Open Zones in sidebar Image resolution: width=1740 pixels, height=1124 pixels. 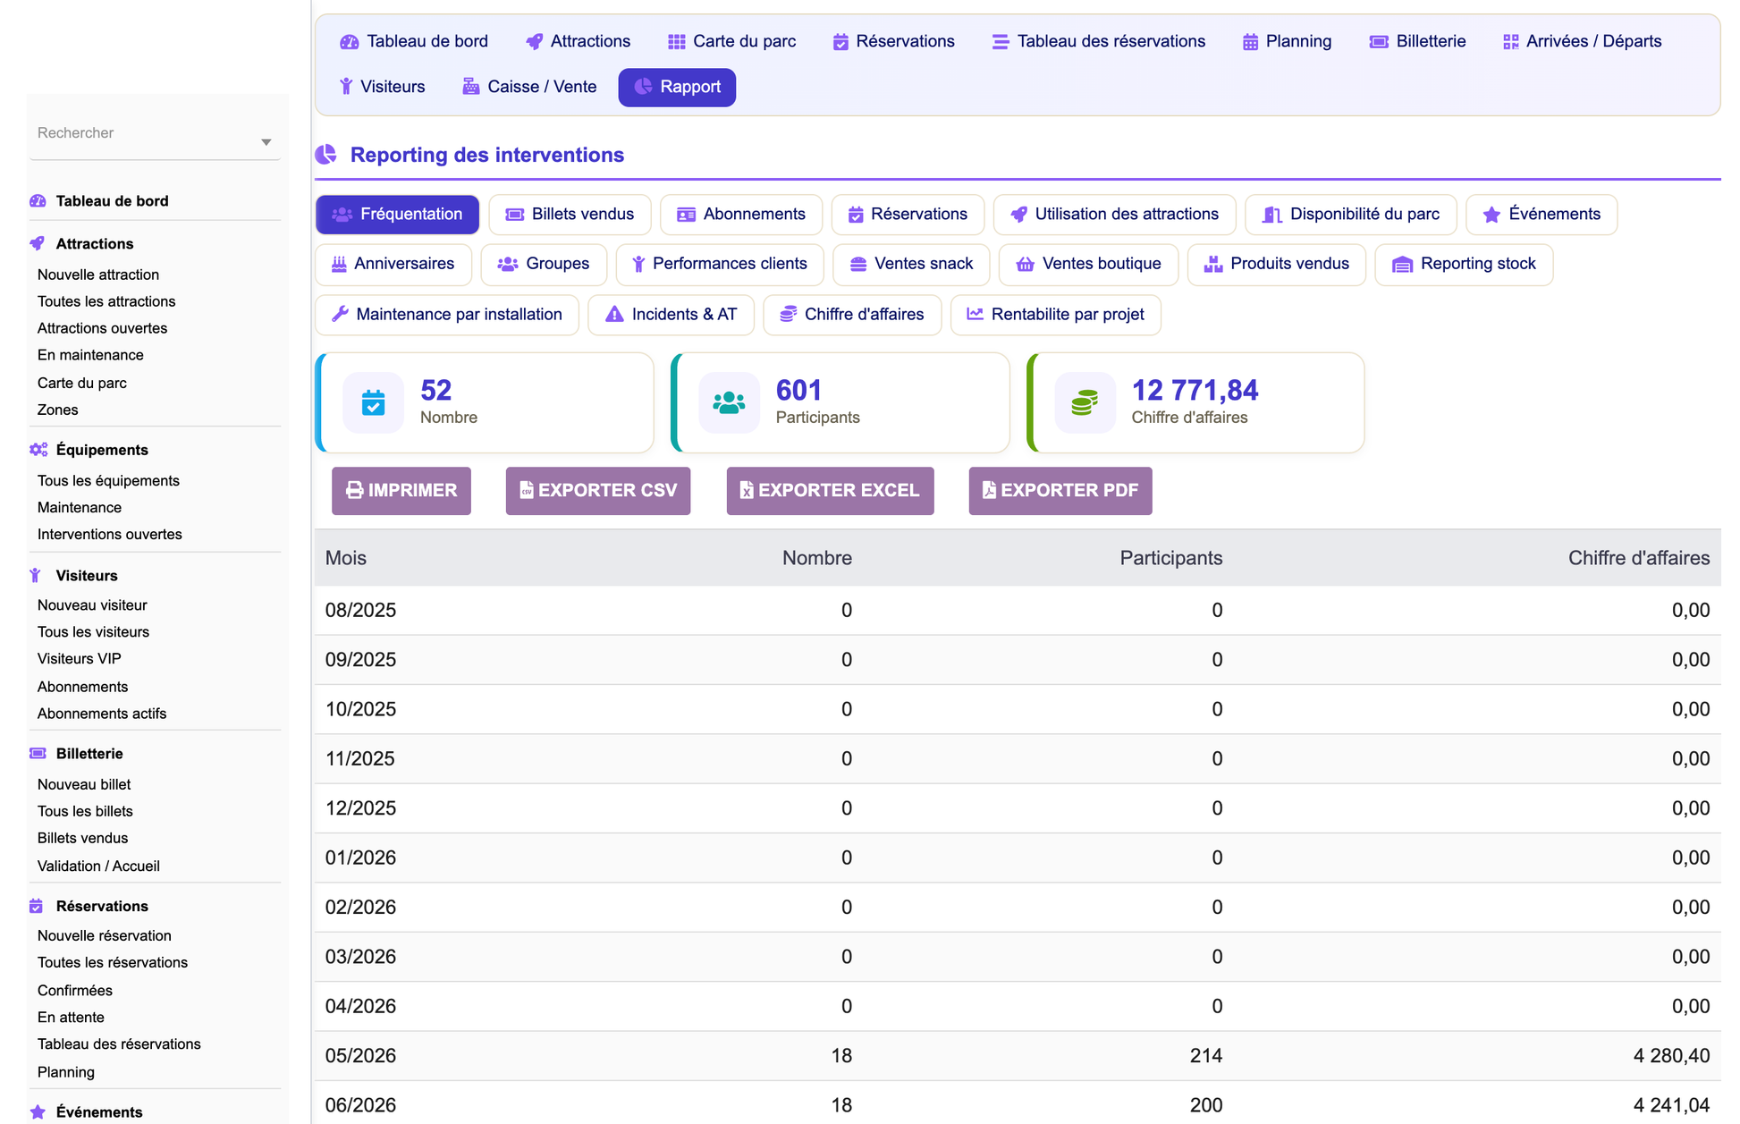pos(58,410)
